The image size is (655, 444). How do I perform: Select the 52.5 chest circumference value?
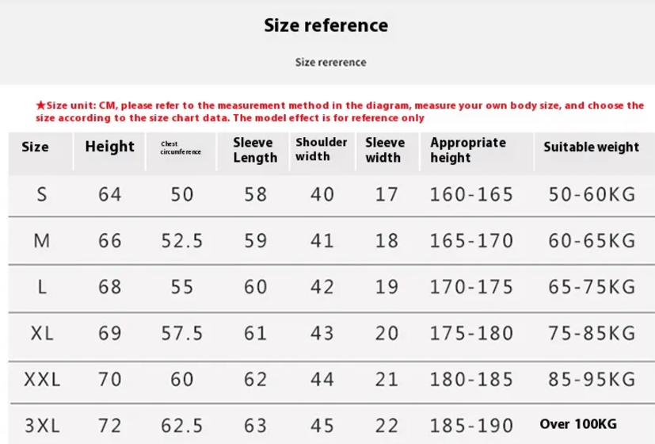182,241
